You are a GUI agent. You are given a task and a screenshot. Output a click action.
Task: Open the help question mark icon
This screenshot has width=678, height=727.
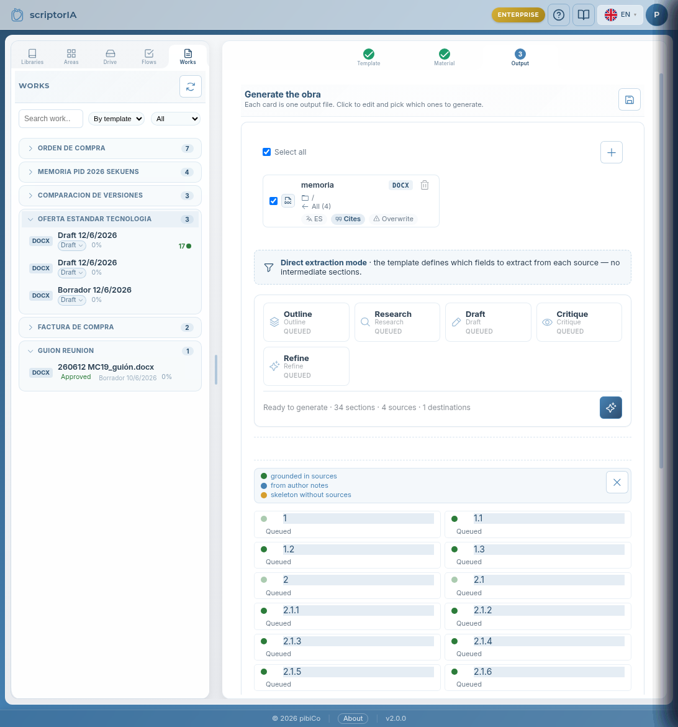click(558, 15)
